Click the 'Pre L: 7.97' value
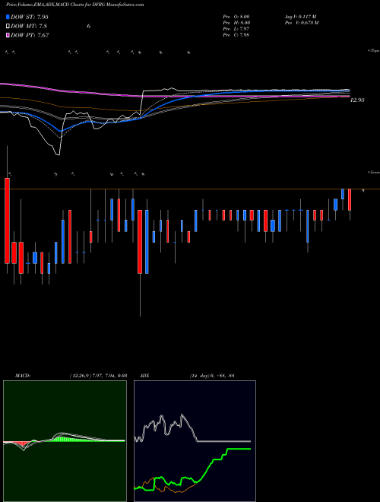This screenshot has height=502, width=380. pyautogui.click(x=236, y=29)
